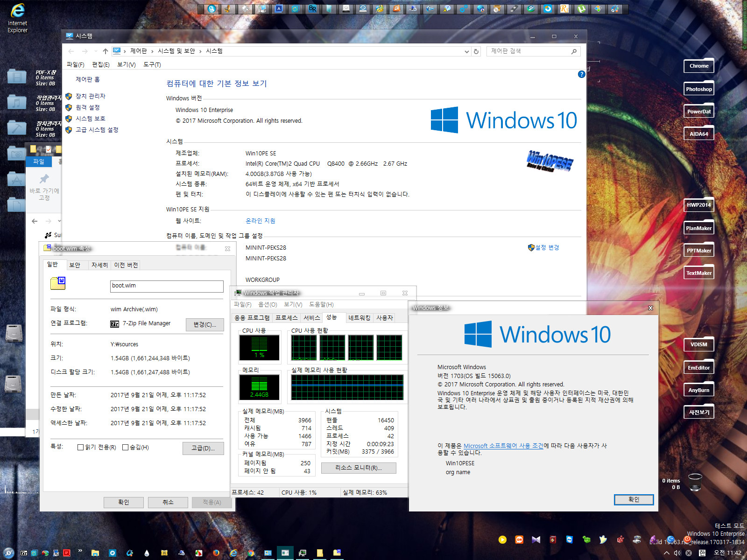Open the Recycle Bin desktop icon

click(x=695, y=482)
